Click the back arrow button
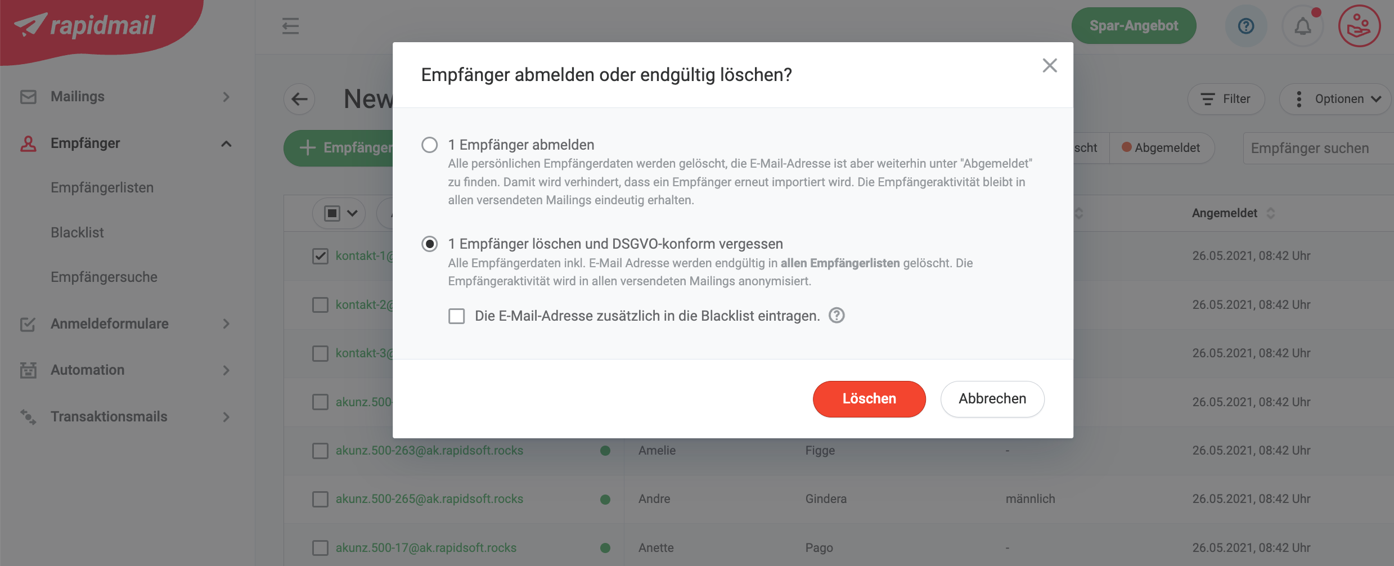 (299, 99)
